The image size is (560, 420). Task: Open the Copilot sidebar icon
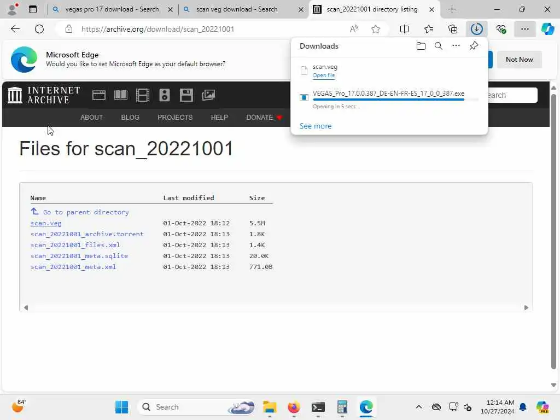pos(547,29)
